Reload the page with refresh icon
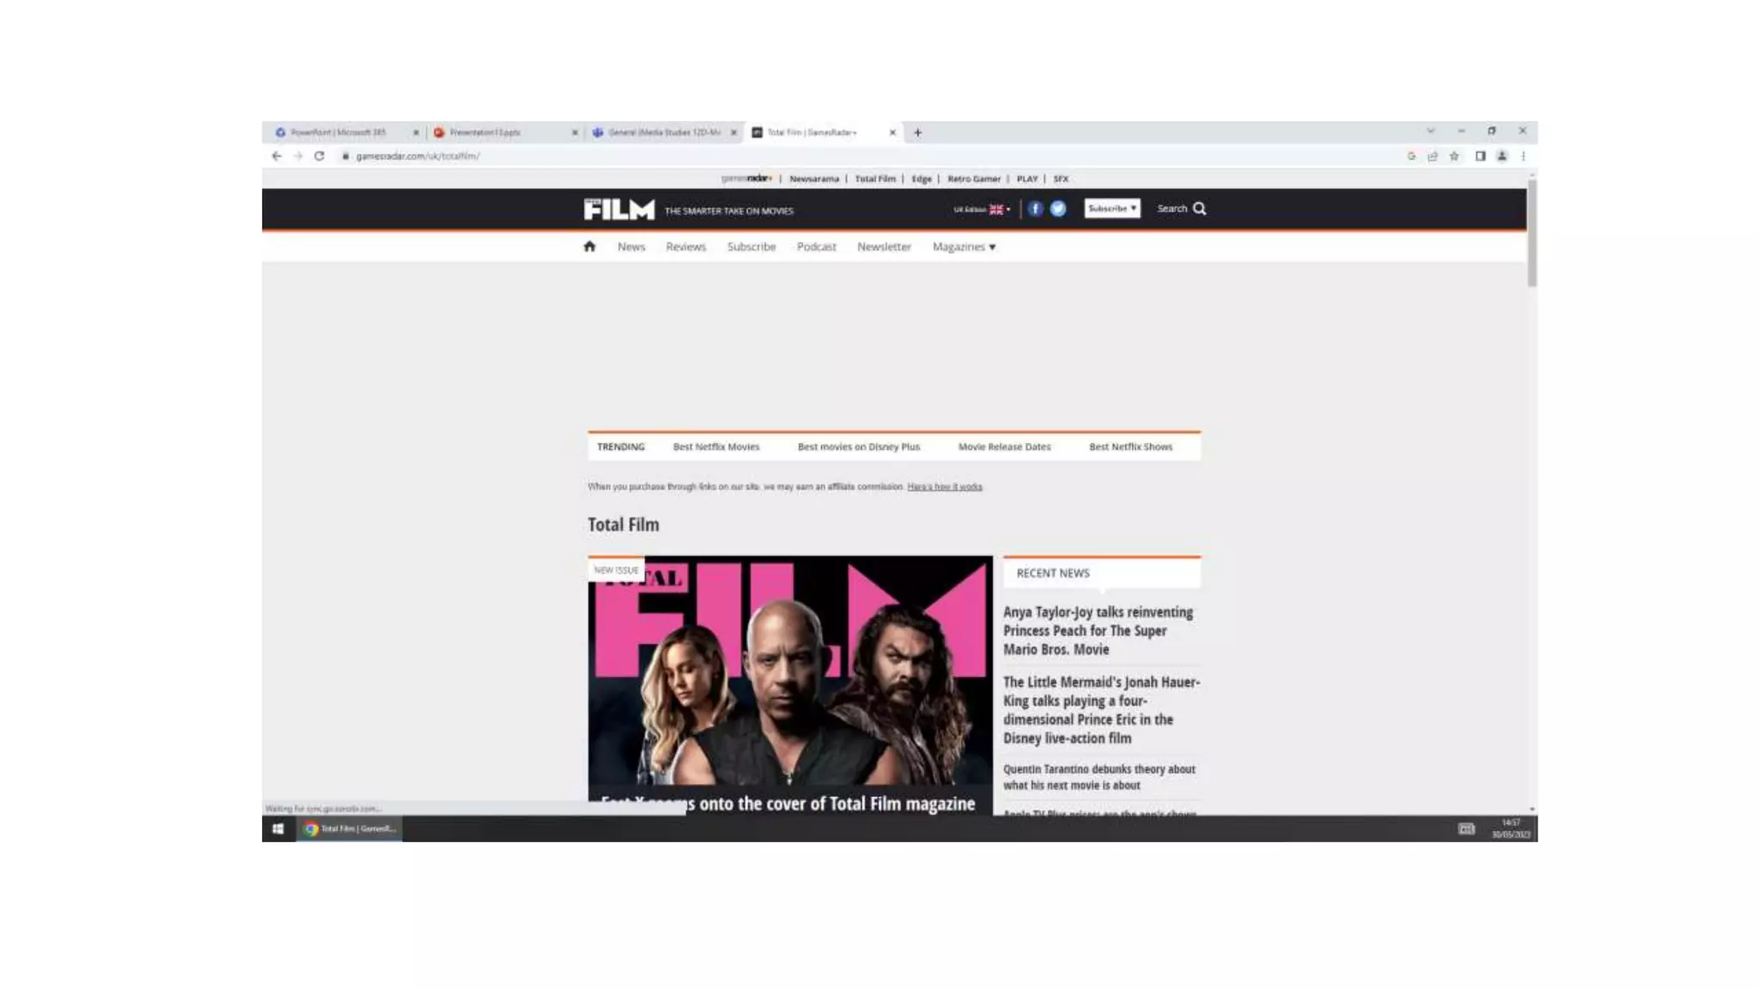Screen dimensions: 1759x989 tap(320, 156)
